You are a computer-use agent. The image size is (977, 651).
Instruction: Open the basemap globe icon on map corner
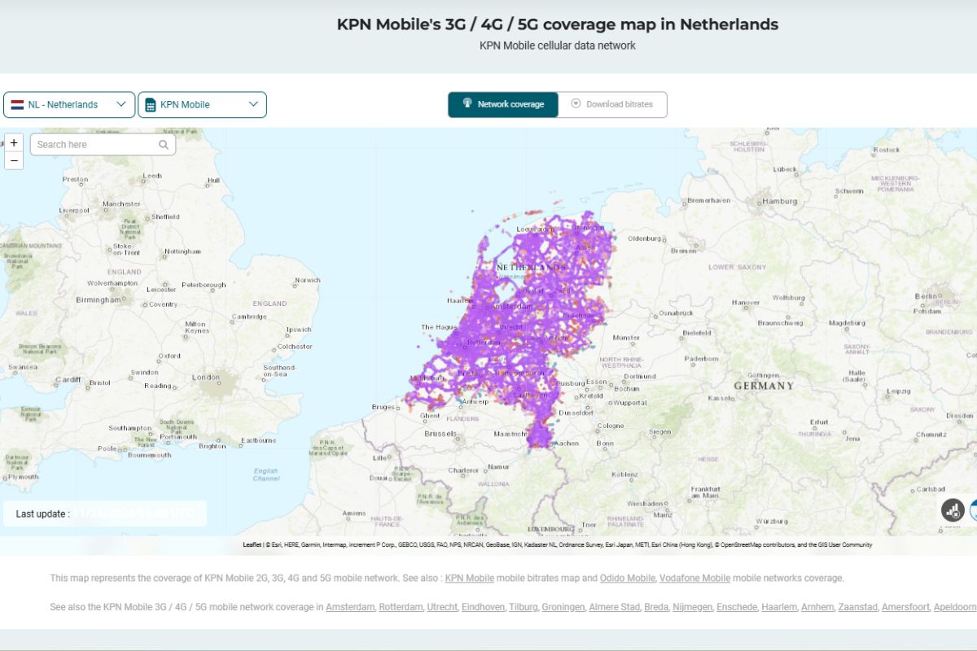pos(975,510)
